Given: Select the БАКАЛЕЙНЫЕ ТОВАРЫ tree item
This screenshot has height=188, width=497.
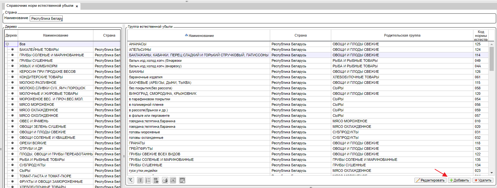Looking at the screenshot, I should pos(39,50).
